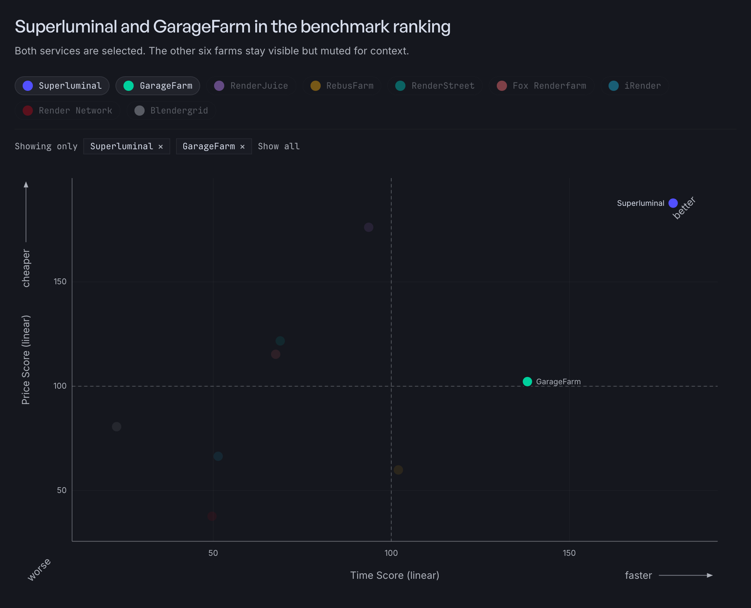751x608 pixels.
Task: Click the GarageFarm point label
Action: pos(558,382)
